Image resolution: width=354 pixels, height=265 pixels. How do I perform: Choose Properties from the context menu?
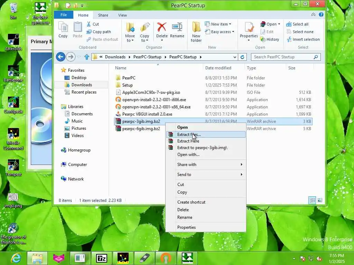coord(206,227)
